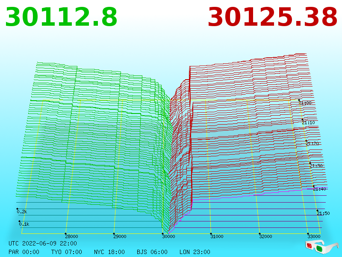Click the 33000 price axis label
This screenshot has height=257, width=342.
314,236
